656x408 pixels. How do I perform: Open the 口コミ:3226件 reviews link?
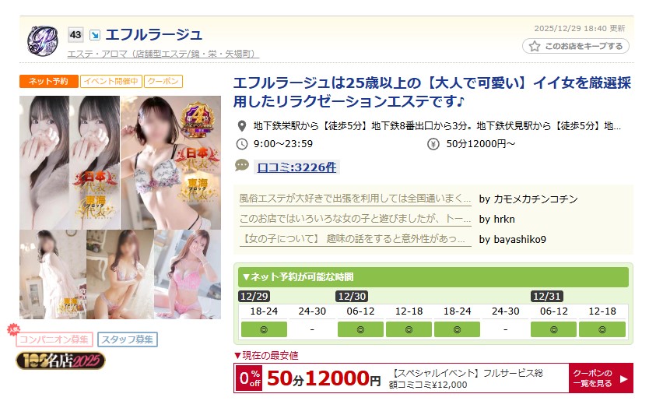pos(296,167)
